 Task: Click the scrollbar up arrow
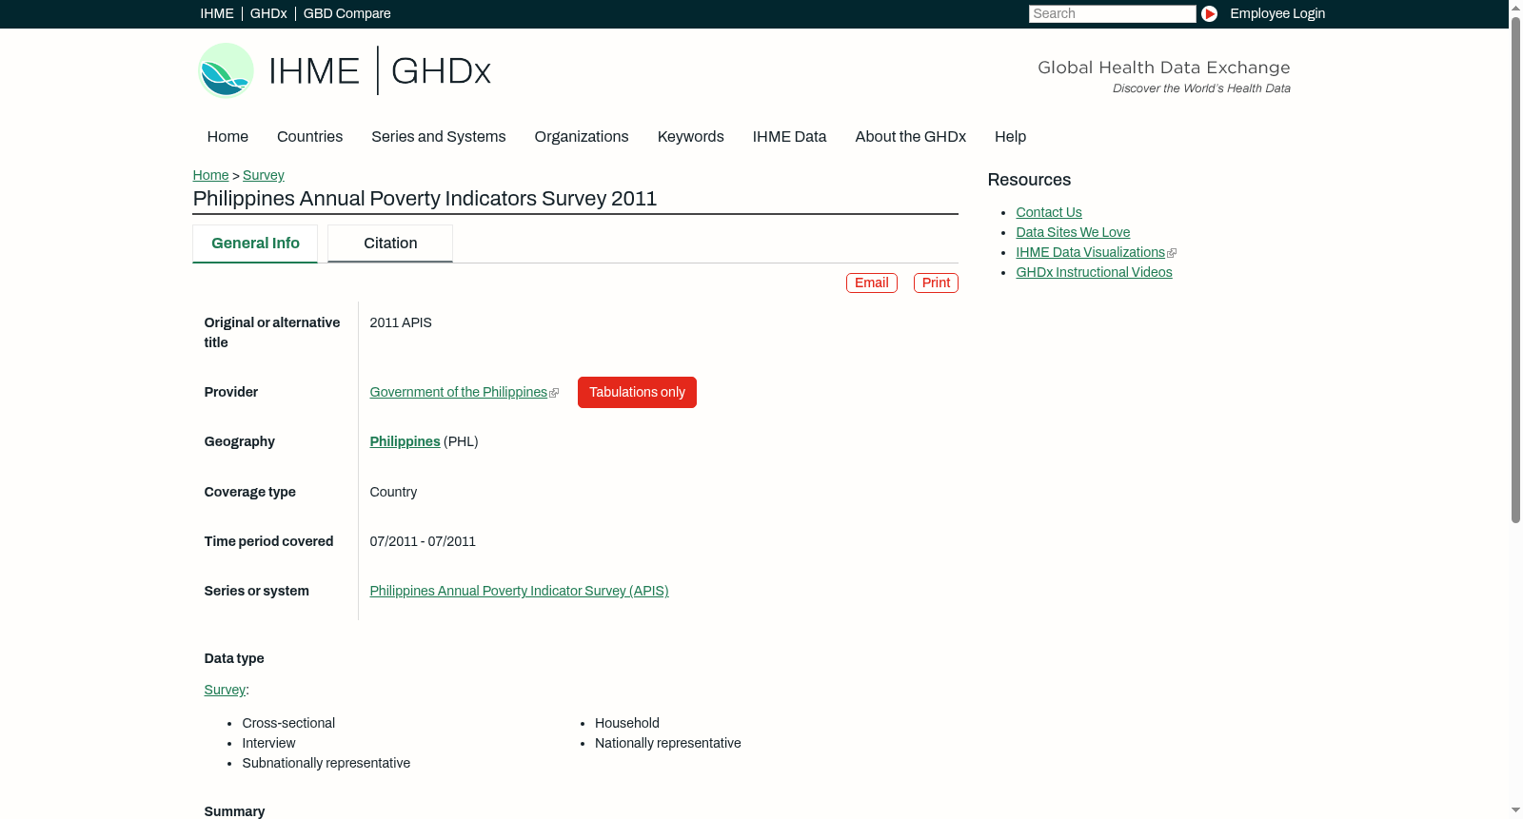[x=1515, y=7]
